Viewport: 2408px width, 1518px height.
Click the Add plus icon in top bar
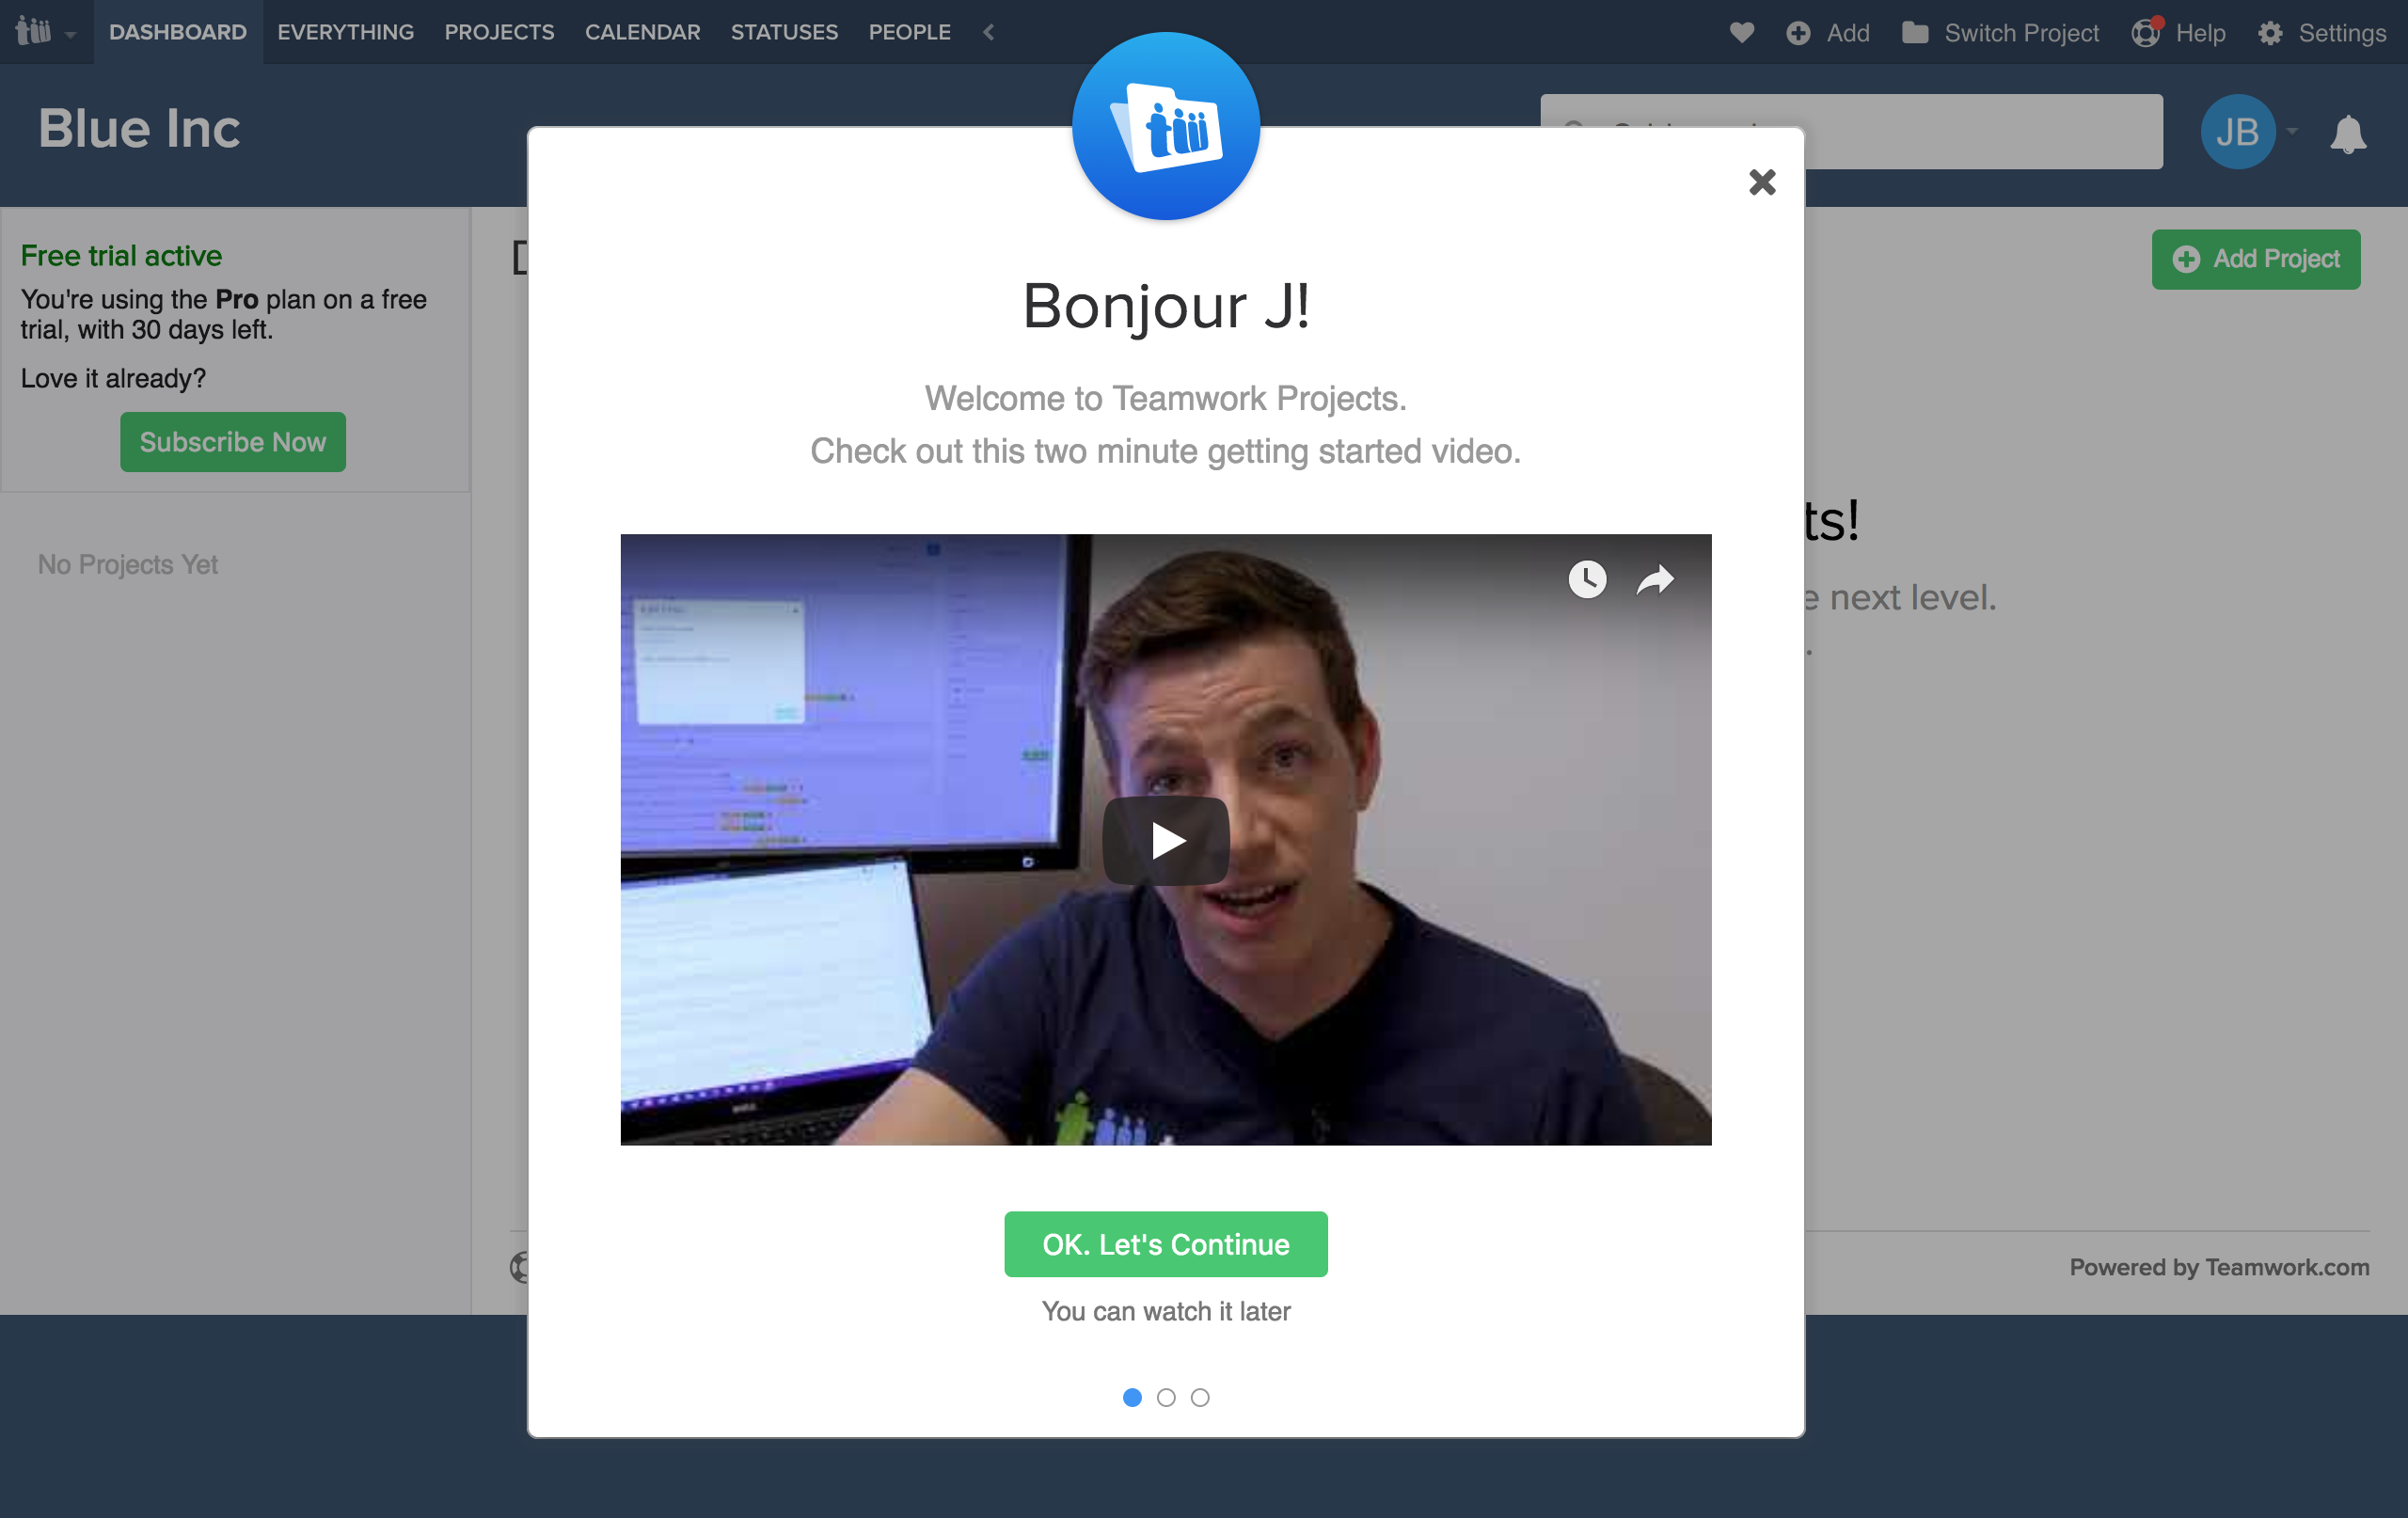click(x=1828, y=33)
